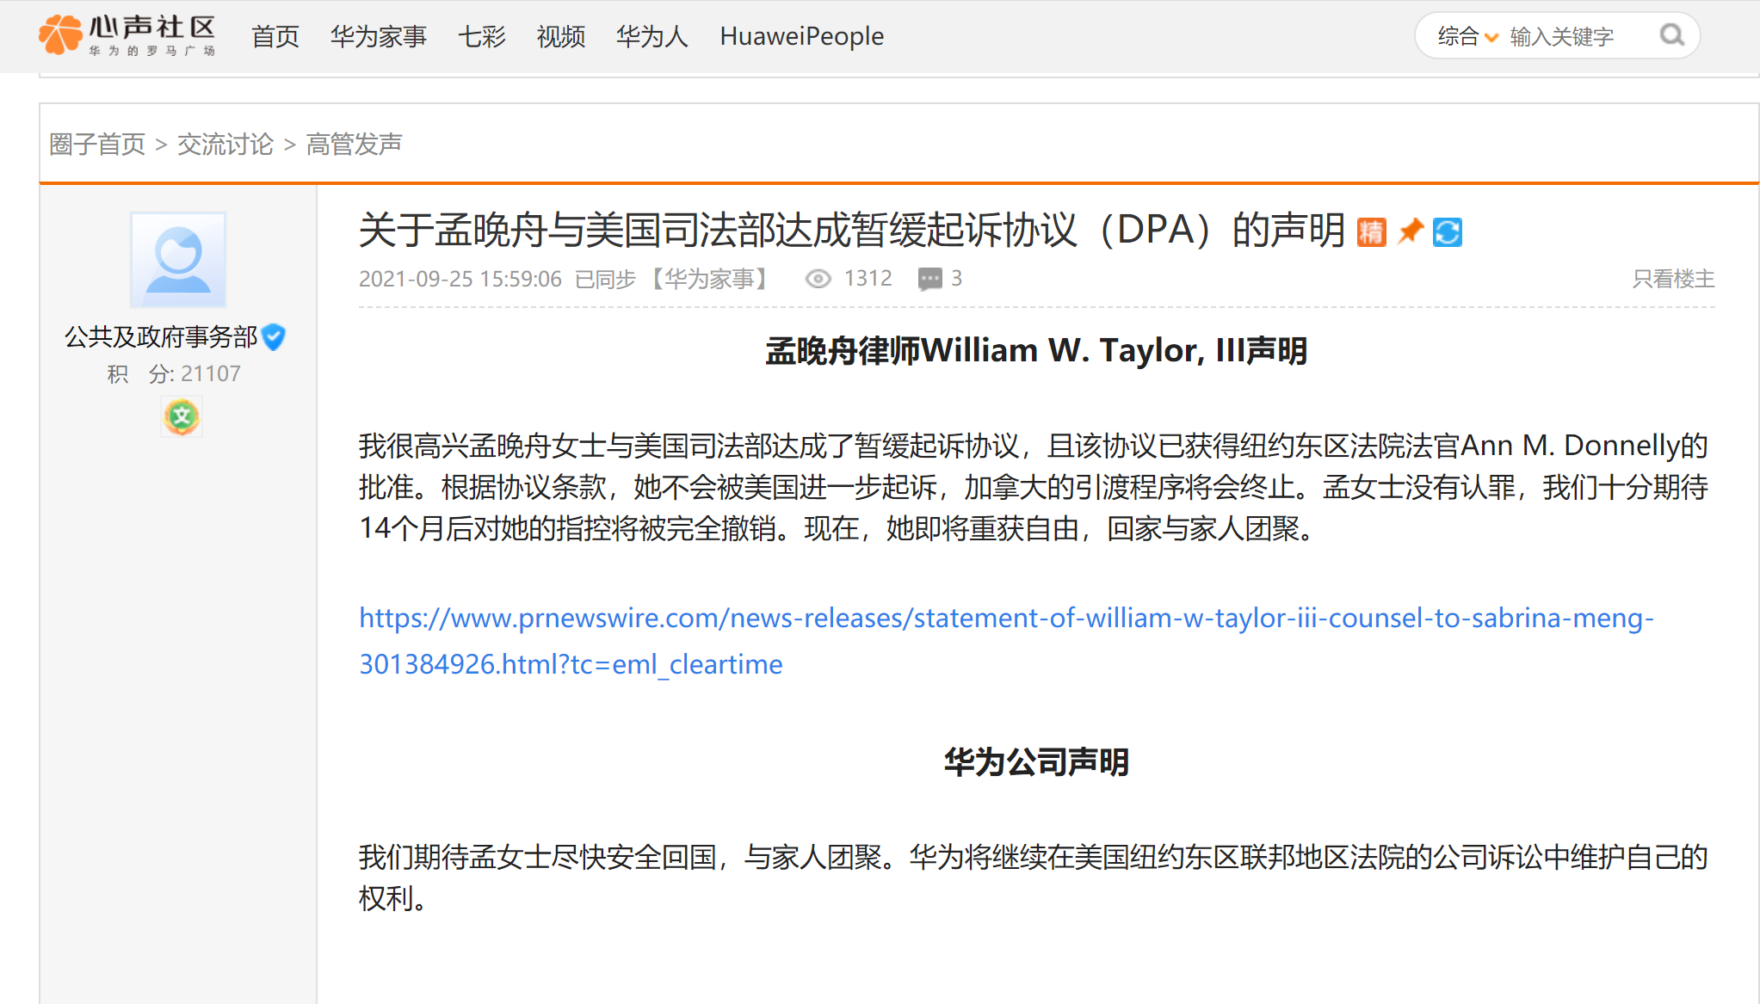Click the orange featured post badge
Viewport: 1760px width, 1004px height.
point(1371,232)
